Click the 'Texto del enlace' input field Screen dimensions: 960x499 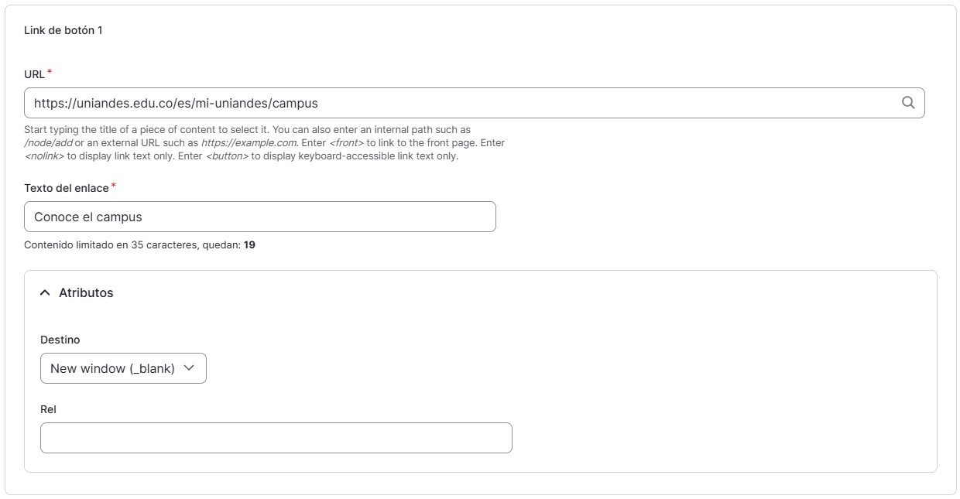(259, 217)
